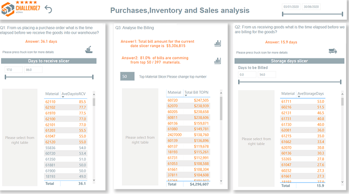Select material 60205 in billing table
Image resolution: width=349 pixels, height=194 pixels.
pos(172,112)
